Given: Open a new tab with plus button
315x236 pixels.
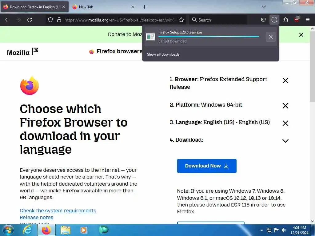Looking at the screenshot, I should pos(144,7).
